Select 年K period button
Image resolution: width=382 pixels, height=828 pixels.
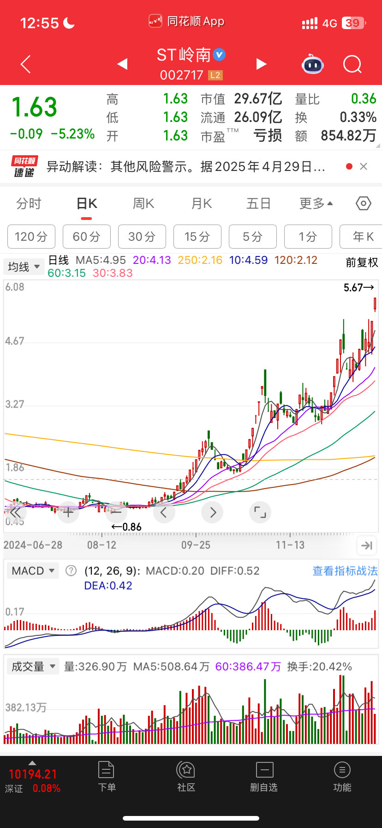pos(361,237)
